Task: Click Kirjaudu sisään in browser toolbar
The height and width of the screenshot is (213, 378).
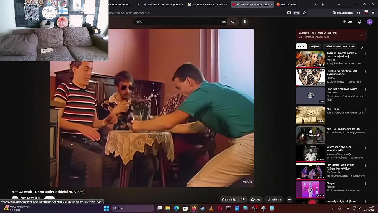Action: 343,13
